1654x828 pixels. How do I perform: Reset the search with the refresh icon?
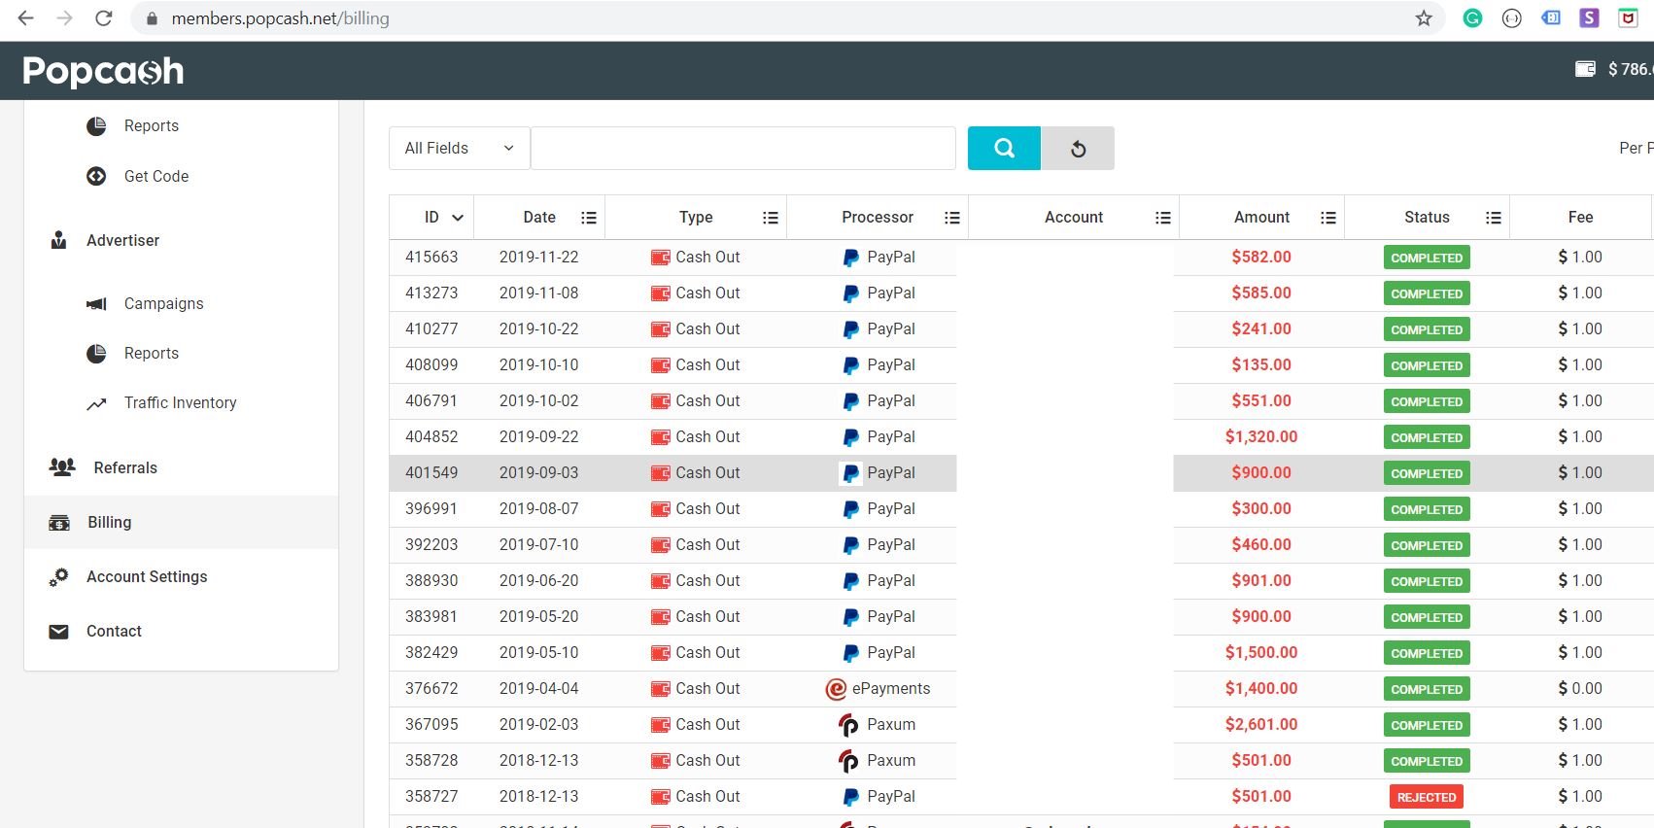(1078, 148)
